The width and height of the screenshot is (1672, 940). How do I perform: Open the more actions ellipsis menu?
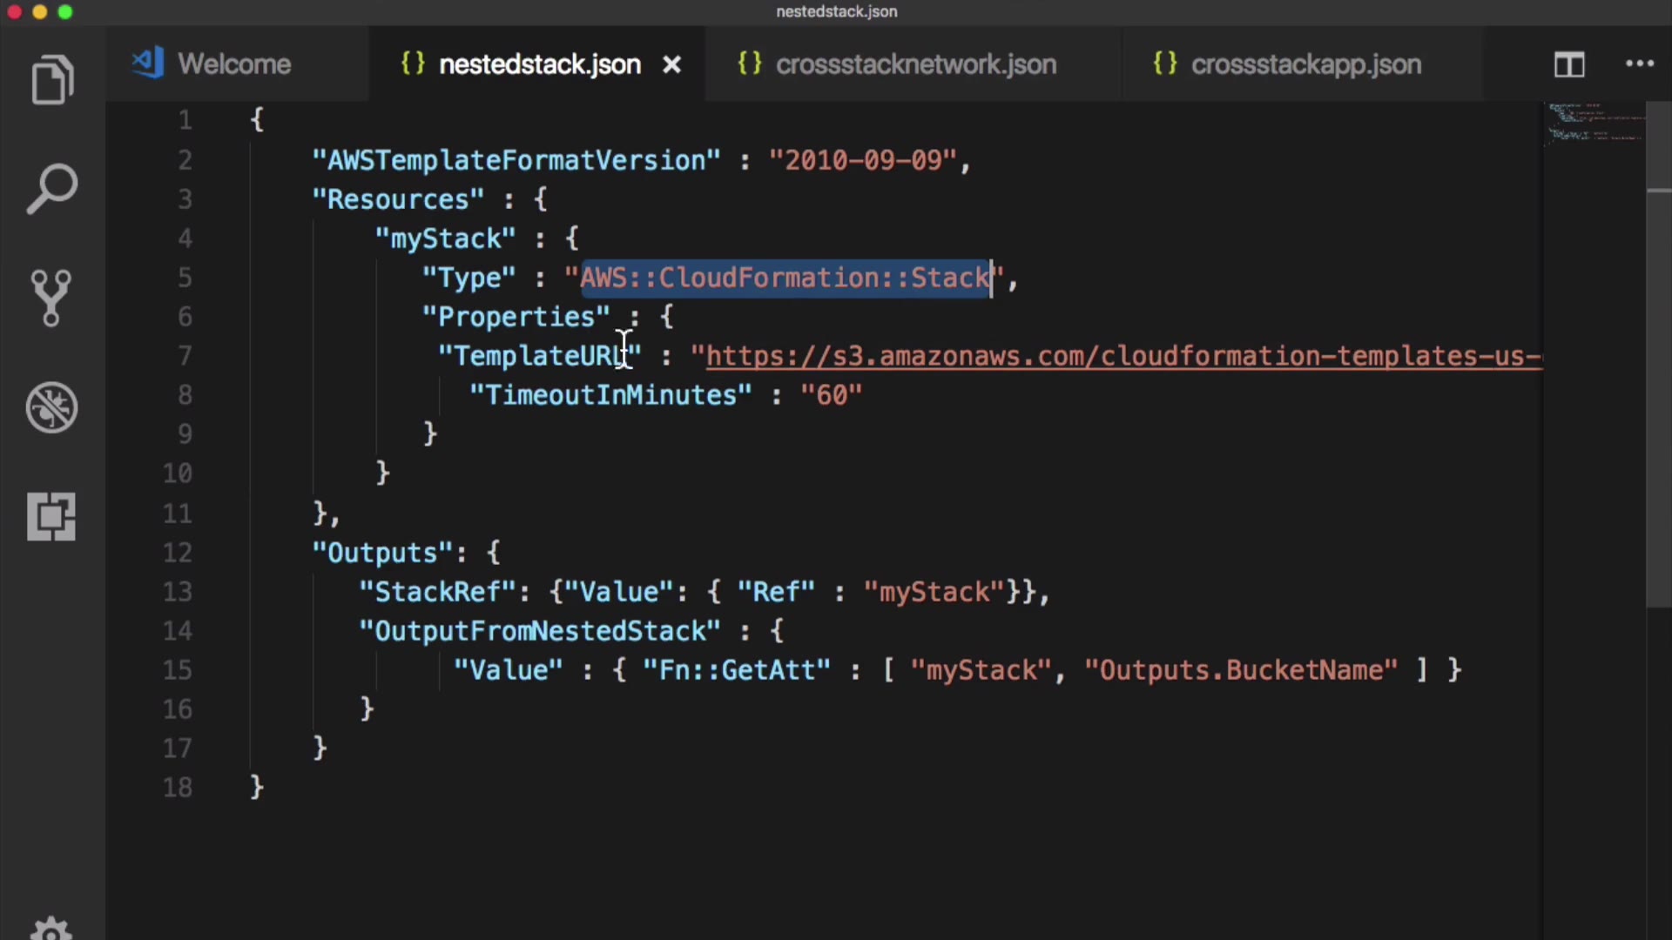(1639, 64)
